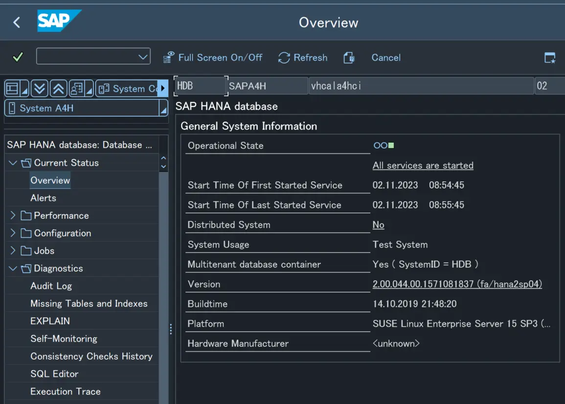Click the panel splitter handle dots
This screenshot has height=404, width=565.
coord(171,329)
